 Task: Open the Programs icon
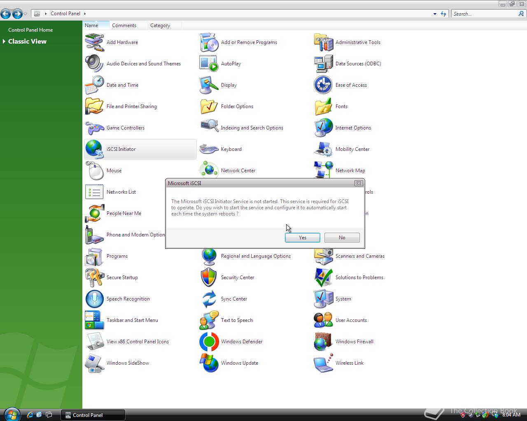[x=95, y=256]
